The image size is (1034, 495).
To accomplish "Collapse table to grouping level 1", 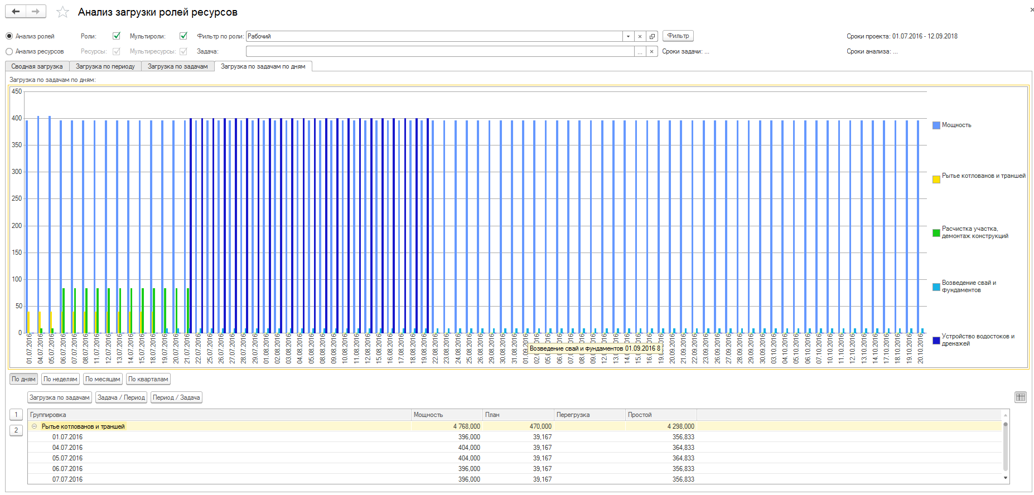I will [16, 414].
